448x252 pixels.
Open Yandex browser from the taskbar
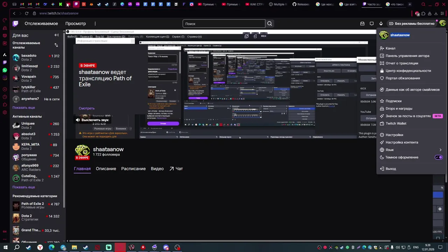click(x=40, y=247)
